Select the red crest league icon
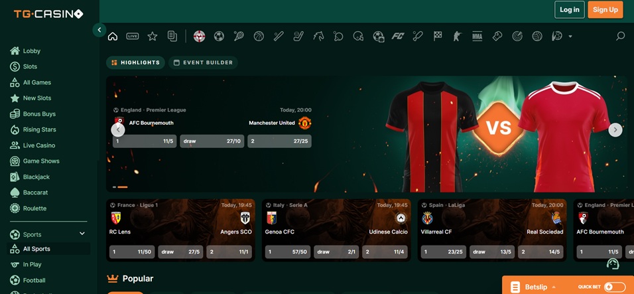The height and width of the screenshot is (294, 634). pos(200,37)
